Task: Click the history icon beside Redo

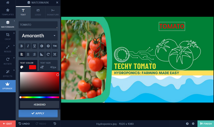Action: tap(55, 124)
